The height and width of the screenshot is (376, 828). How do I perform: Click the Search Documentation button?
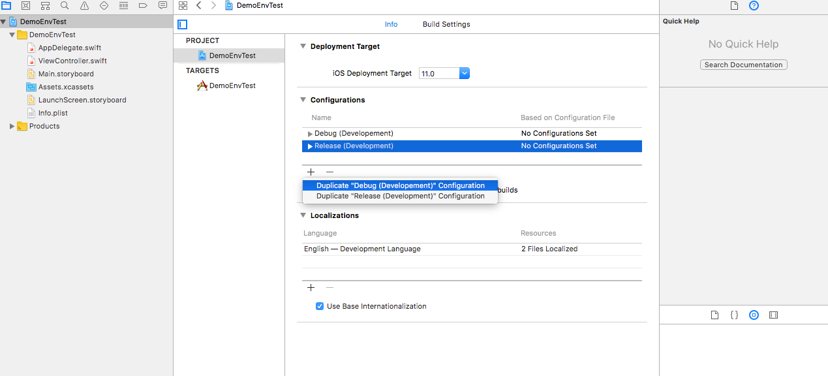(x=743, y=65)
